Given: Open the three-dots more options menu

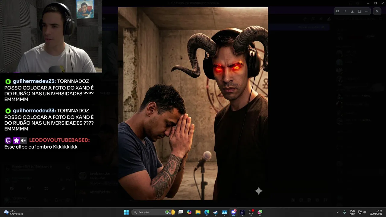Looking at the screenshot, I should (x=367, y=11).
